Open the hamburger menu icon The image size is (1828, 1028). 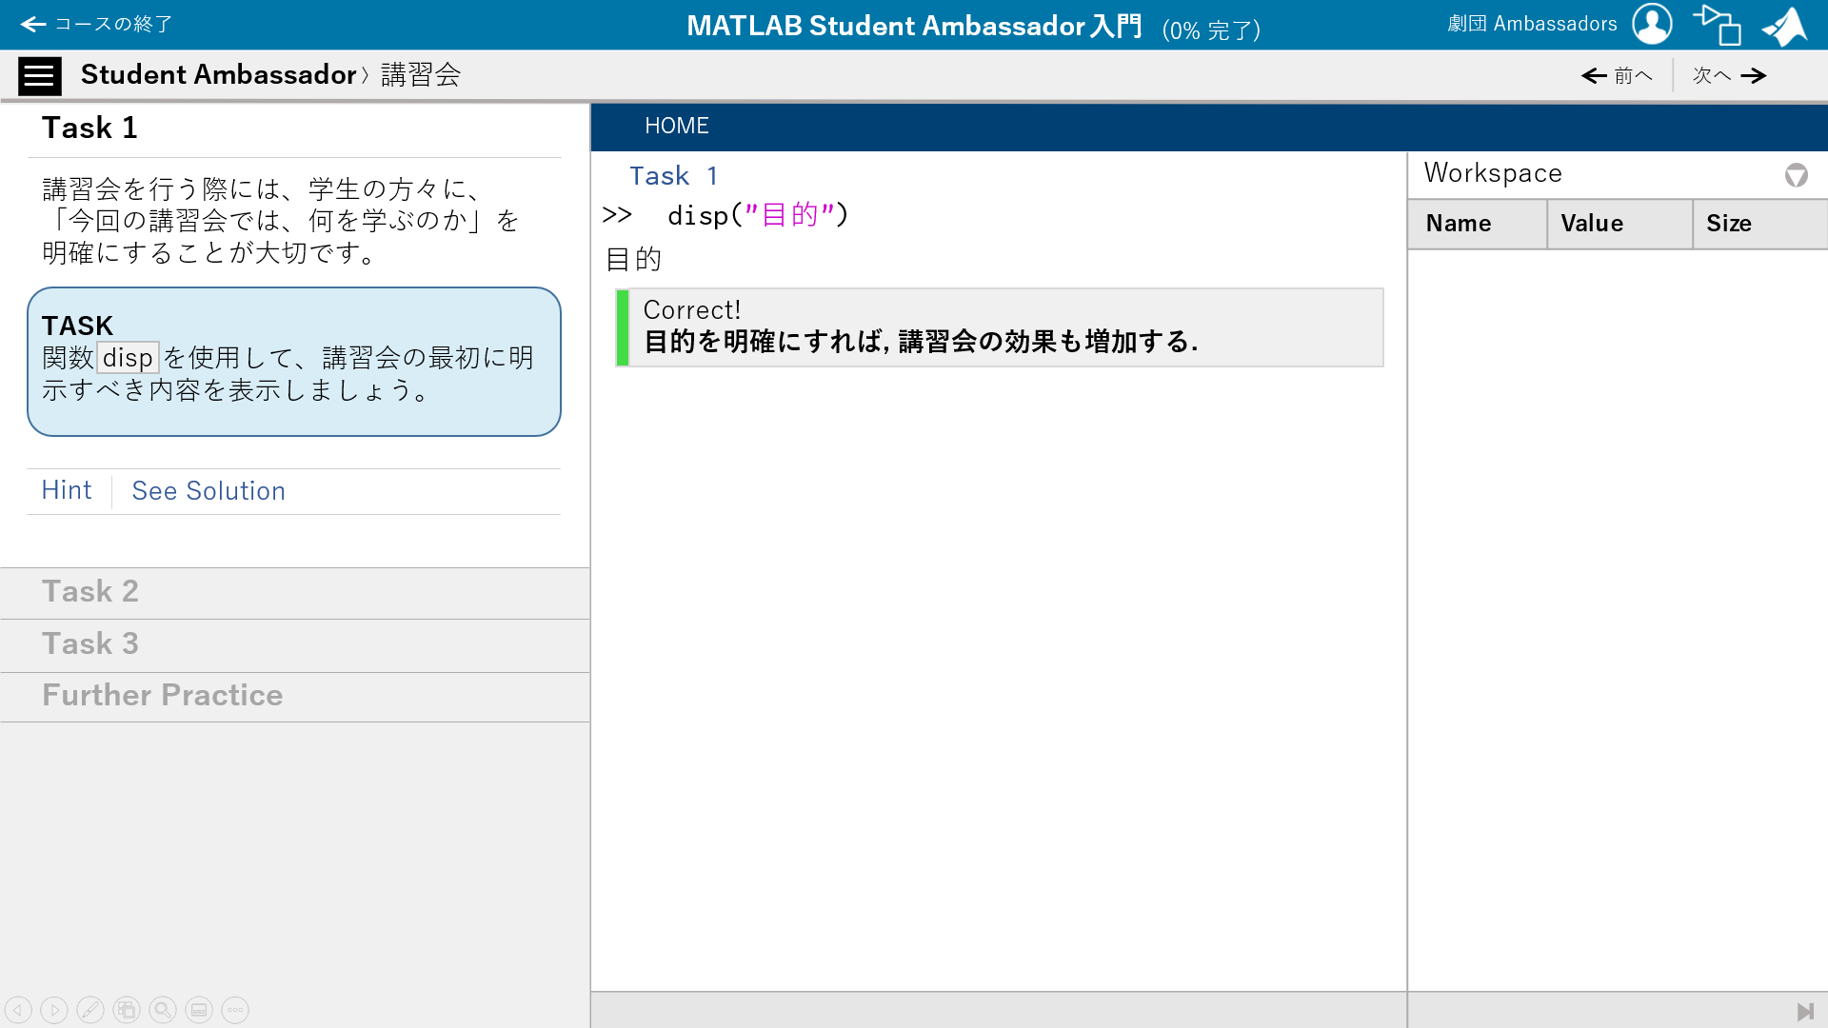tap(39, 75)
